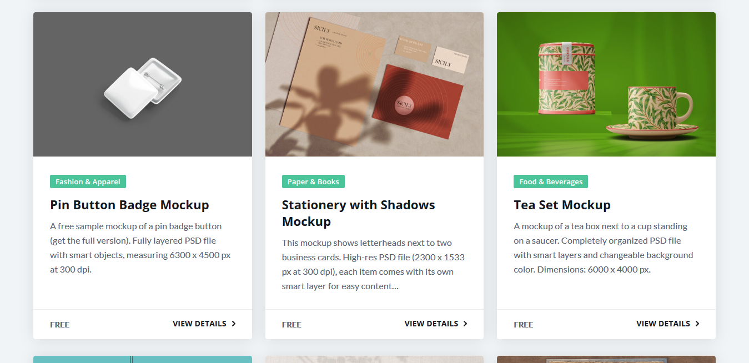Click the Tea Set Mockup description text

click(603, 248)
